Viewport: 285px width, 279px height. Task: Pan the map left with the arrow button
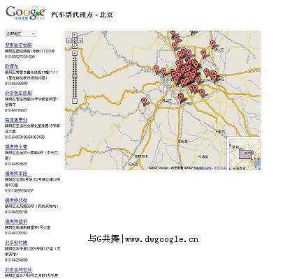(x=69, y=40)
